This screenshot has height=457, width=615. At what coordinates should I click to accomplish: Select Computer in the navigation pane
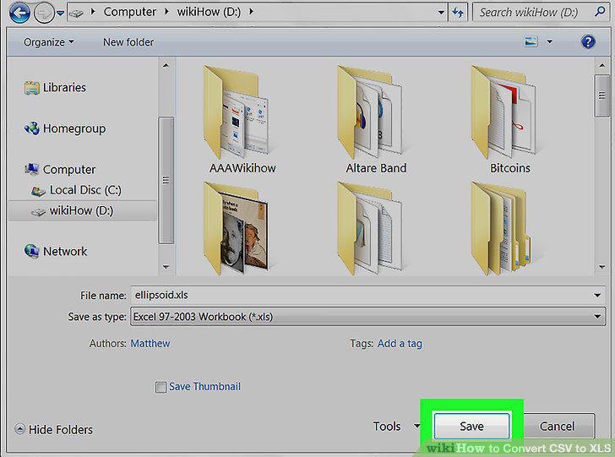click(60, 169)
